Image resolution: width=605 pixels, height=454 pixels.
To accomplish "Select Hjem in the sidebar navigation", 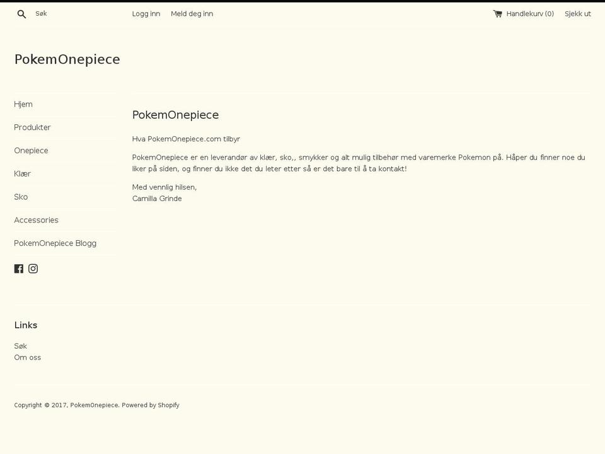I will pos(23,104).
